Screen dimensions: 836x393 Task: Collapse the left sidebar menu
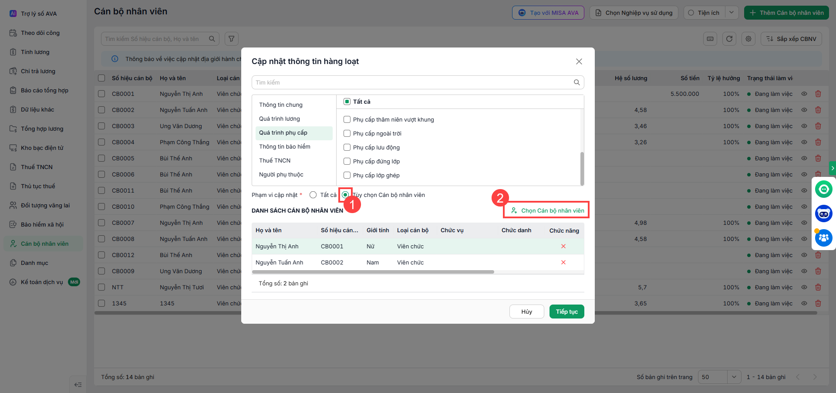click(78, 385)
